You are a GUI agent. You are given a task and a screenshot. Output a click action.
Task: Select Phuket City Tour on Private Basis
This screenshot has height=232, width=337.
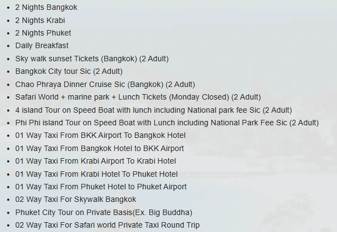tap(104, 212)
